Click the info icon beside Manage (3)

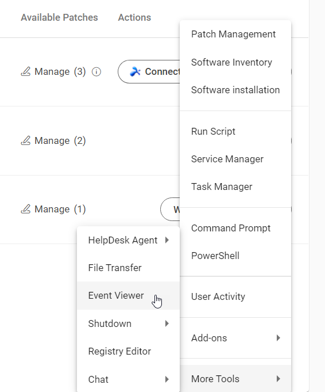click(96, 72)
